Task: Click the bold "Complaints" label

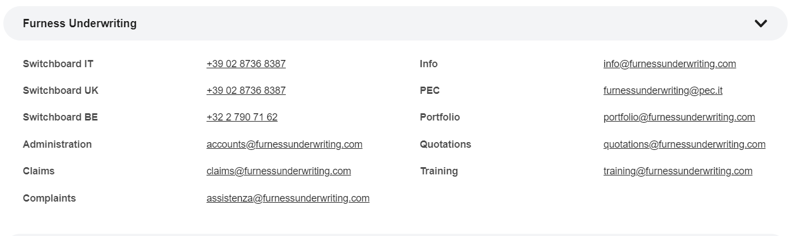Action: [x=49, y=198]
